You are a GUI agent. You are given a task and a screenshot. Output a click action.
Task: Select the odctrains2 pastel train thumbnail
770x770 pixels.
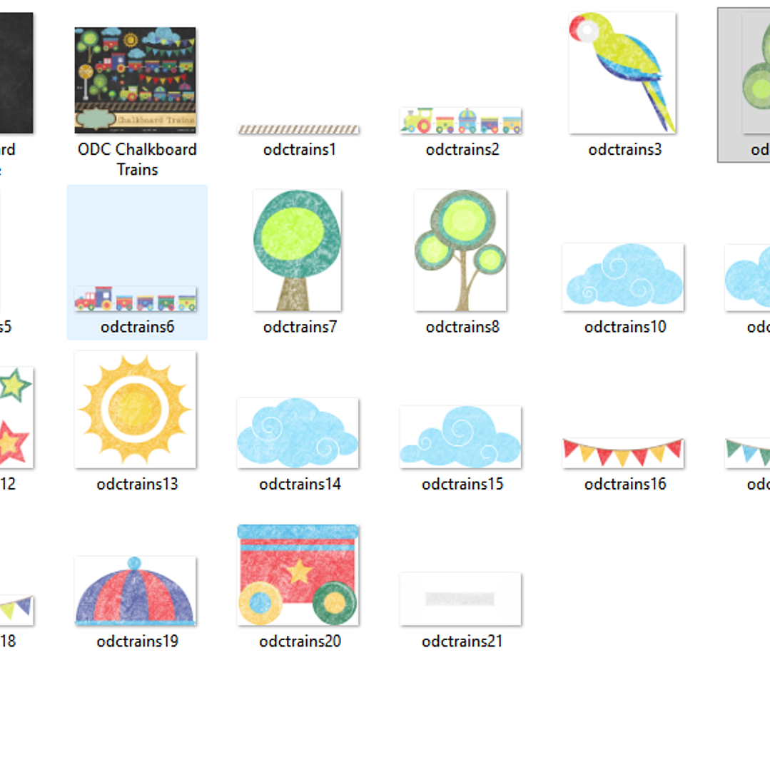click(460, 121)
